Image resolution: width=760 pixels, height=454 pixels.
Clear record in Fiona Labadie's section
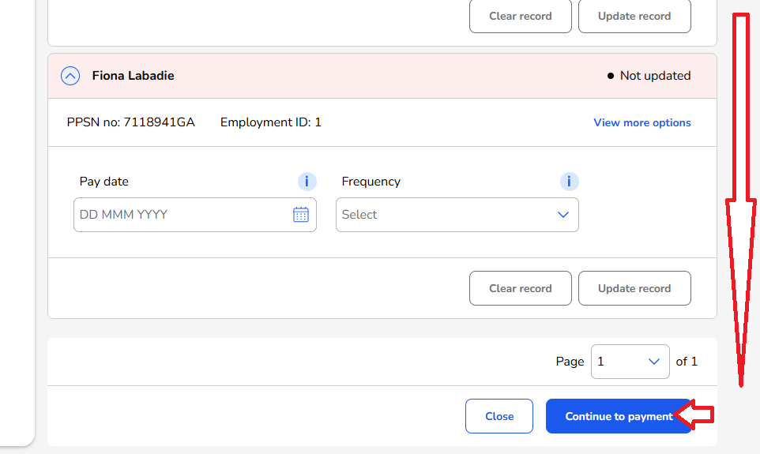coord(520,288)
